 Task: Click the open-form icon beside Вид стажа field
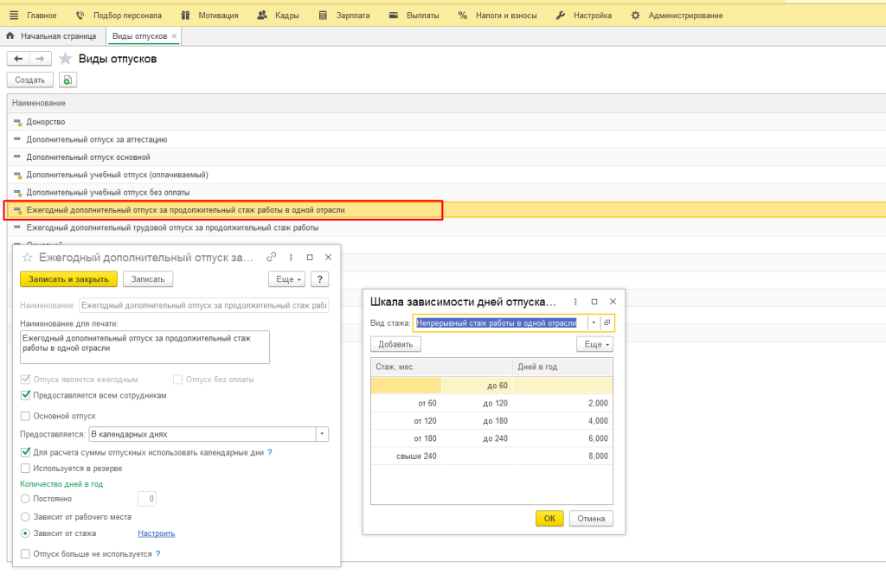point(607,322)
